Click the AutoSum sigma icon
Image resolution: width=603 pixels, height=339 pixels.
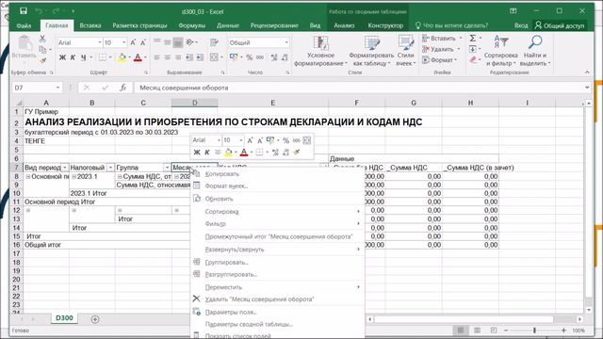pos(473,38)
